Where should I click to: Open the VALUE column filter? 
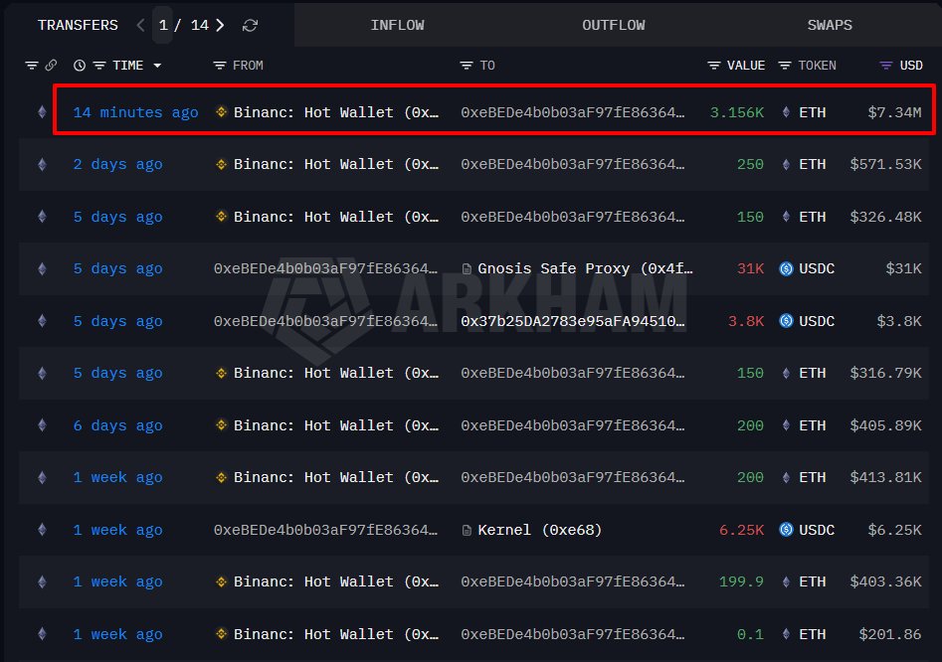pos(713,66)
